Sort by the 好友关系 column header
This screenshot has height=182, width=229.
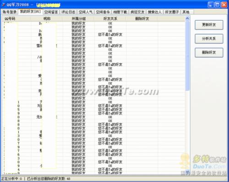click(x=110, y=19)
